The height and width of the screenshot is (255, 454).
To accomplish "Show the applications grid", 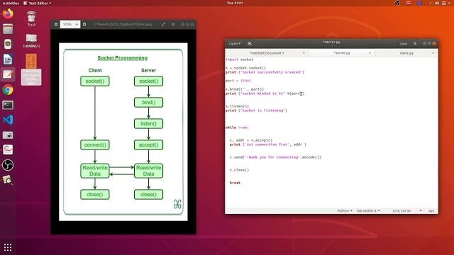I will coord(8,247).
